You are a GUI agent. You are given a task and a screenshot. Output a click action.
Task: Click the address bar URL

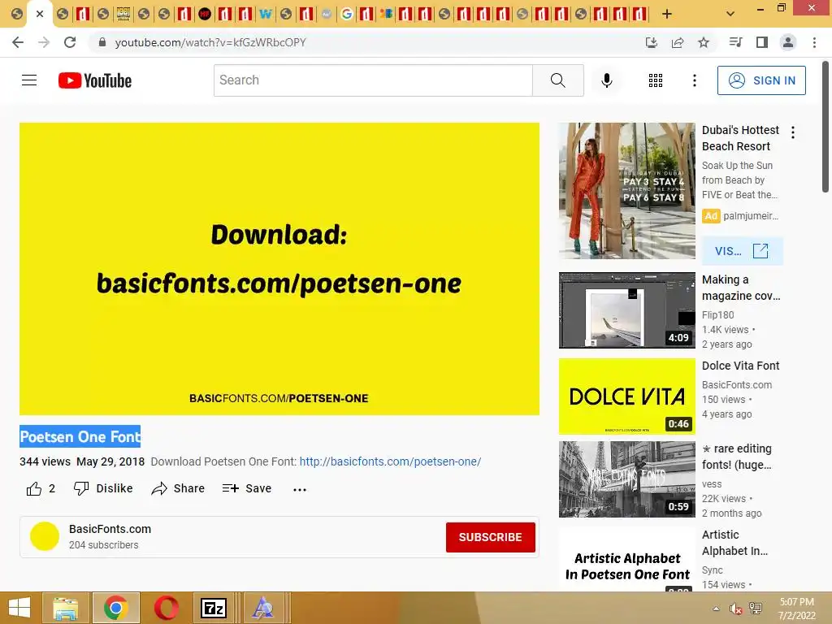210,42
